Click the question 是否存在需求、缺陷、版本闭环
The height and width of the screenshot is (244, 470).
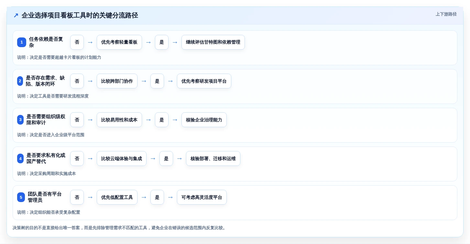(x=45, y=81)
